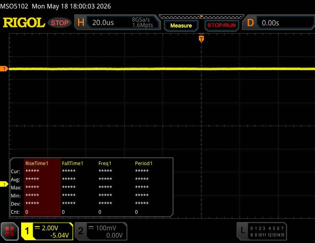Click the orange trigger level T marker
The width and height of the screenshot is (315, 243).
(x=4, y=69)
